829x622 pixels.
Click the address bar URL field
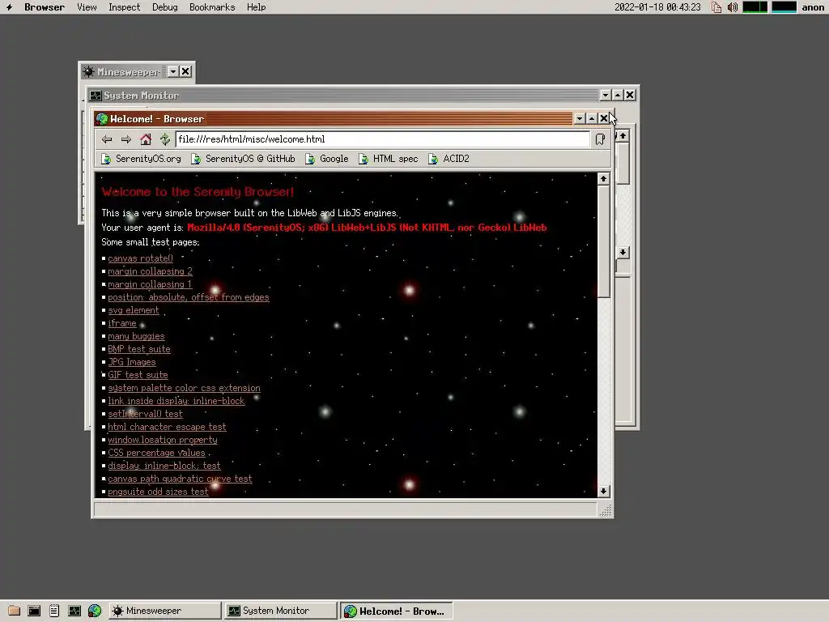pos(383,139)
